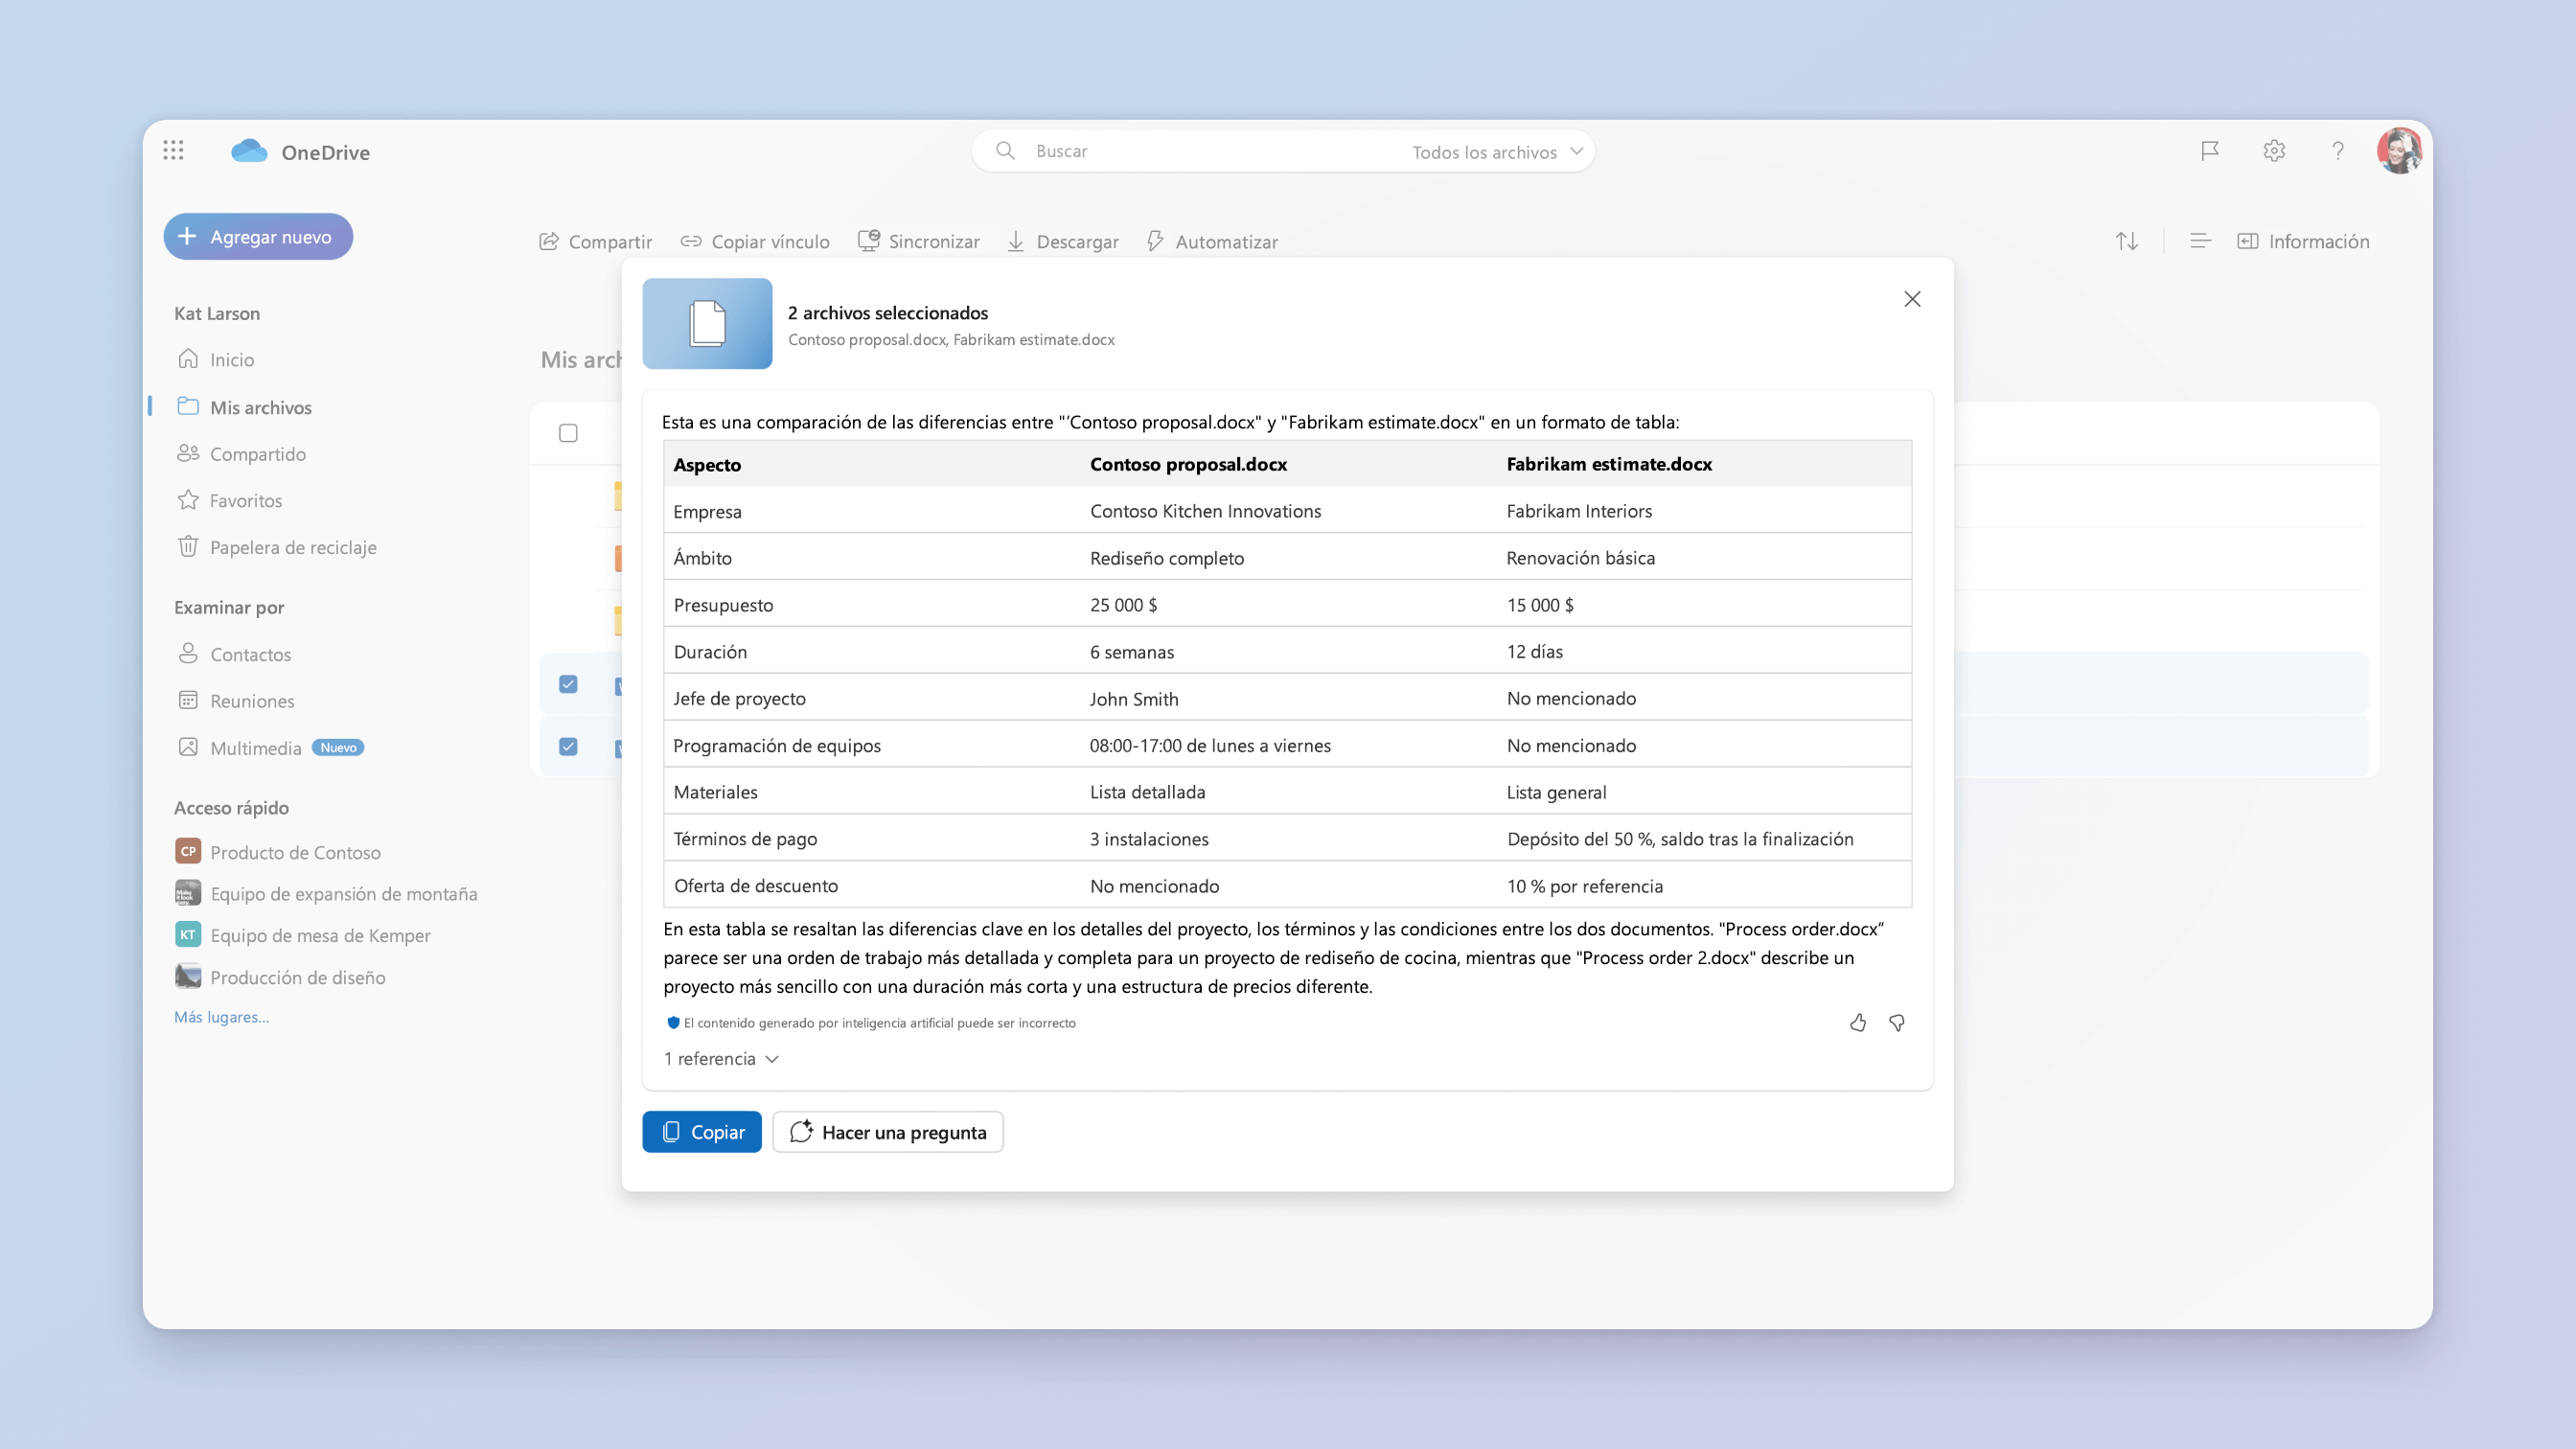
Task: Open Equipo de expansión de montaña
Action: point(326,893)
